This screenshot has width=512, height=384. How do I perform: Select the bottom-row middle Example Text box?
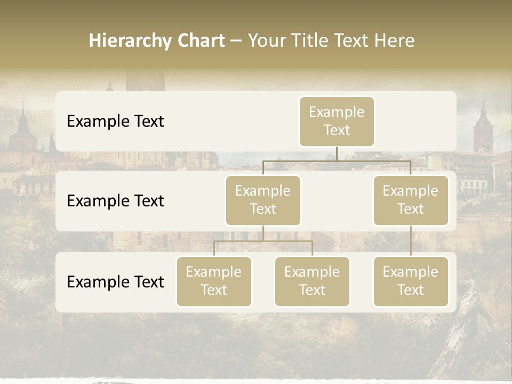click(x=312, y=281)
